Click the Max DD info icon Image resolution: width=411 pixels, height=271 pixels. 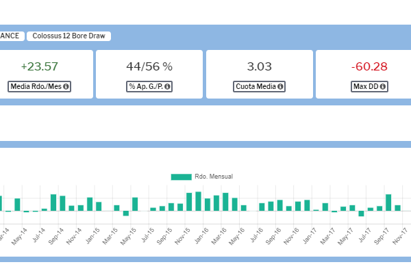[x=383, y=86]
